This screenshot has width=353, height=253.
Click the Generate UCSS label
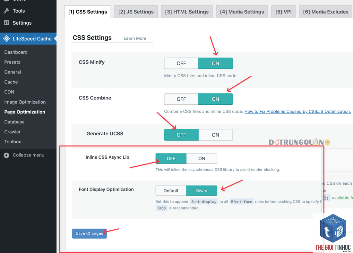point(105,134)
